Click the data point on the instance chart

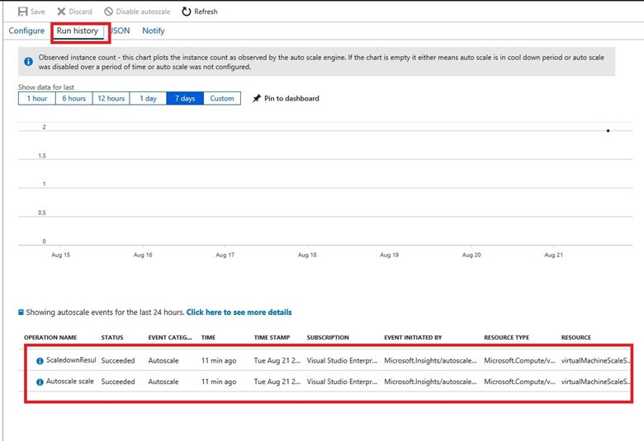pos(608,130)
